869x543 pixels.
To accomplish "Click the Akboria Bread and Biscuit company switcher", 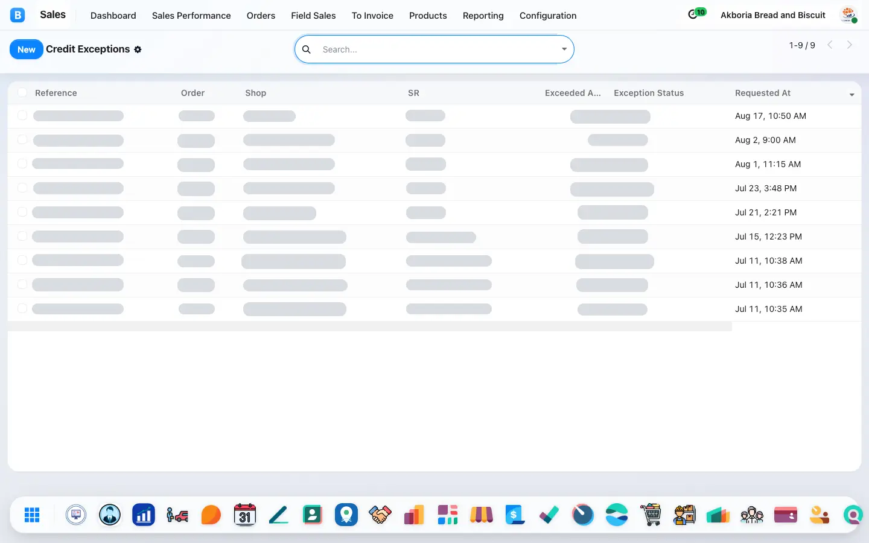I will 773,15.
